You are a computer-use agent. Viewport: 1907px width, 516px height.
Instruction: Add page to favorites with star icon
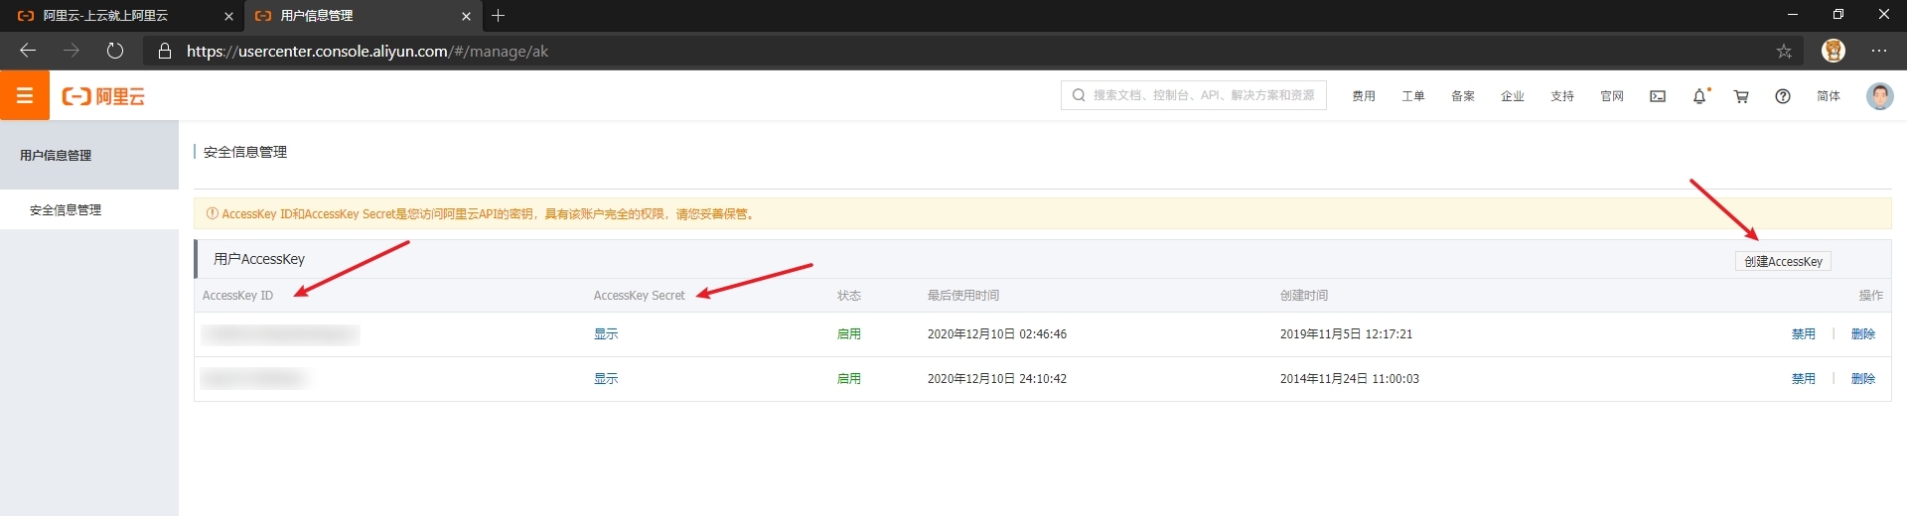1784,51
